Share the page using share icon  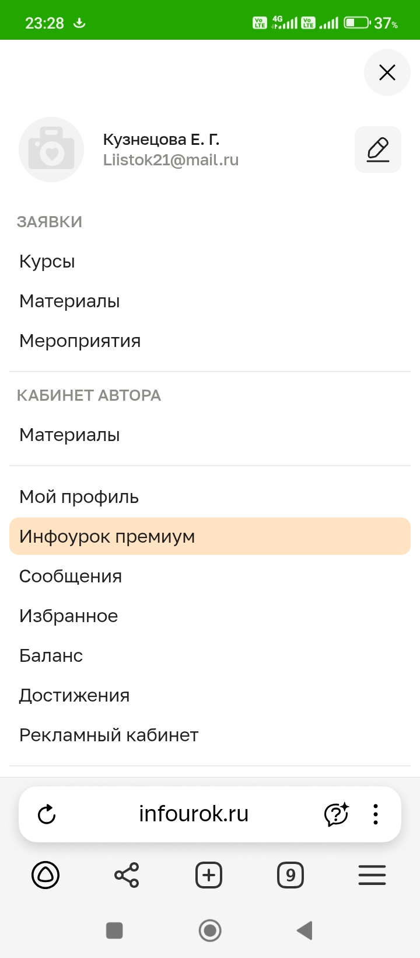click(x=127, y=875)
